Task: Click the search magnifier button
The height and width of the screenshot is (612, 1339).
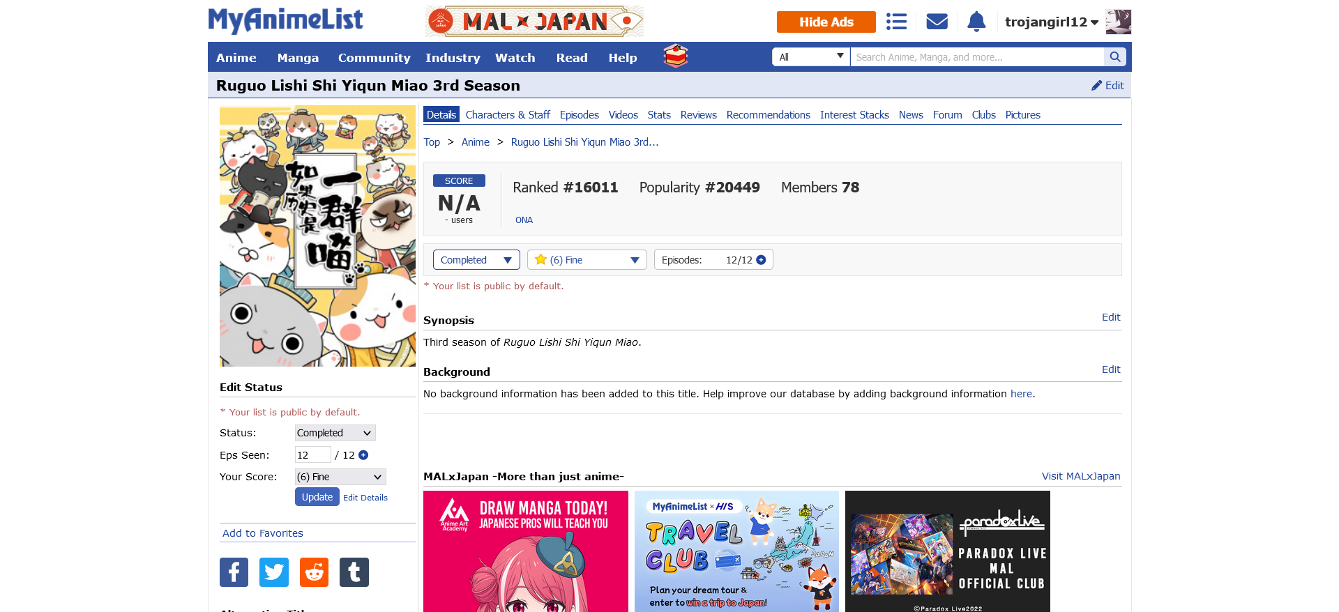Action: [1115, 57]
